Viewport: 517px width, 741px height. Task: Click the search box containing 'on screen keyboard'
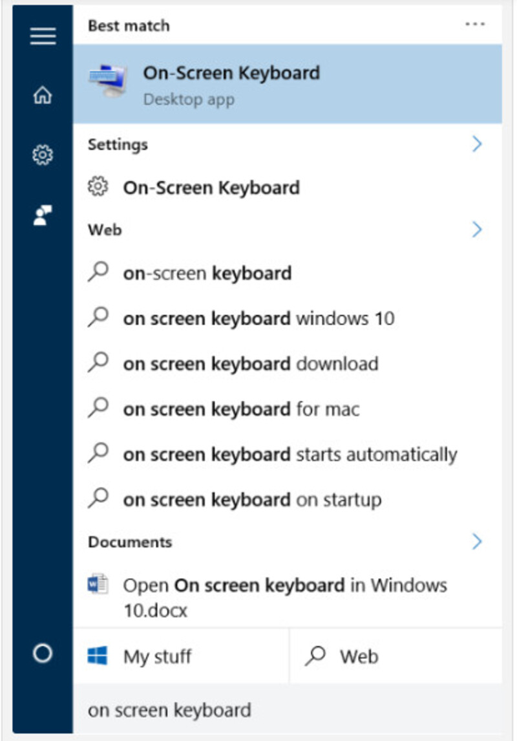tap(288, 710)
